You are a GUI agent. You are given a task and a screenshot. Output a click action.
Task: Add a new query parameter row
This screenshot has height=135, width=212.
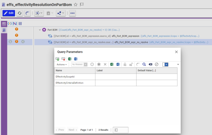coord(57,59)
